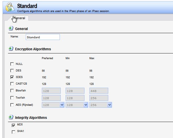Click the Integrity Algorithms section icon
This screenshot has width=173, height=138.
coord(11,117)
